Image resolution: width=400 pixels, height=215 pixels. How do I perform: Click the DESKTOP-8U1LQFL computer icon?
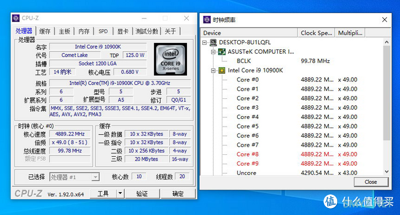pos(214,42)
